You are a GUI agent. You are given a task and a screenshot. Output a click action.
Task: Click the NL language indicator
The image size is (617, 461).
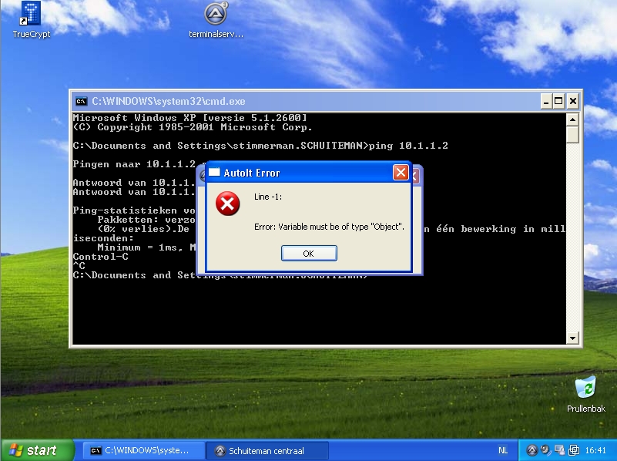pos(503,450)
